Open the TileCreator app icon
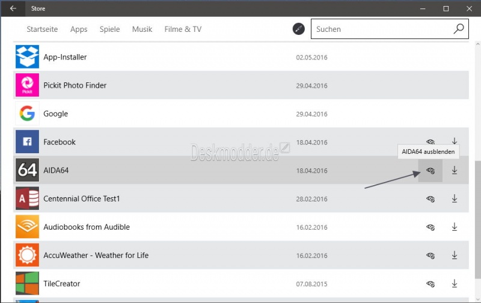The image size is (481, 303). [27, 283]
